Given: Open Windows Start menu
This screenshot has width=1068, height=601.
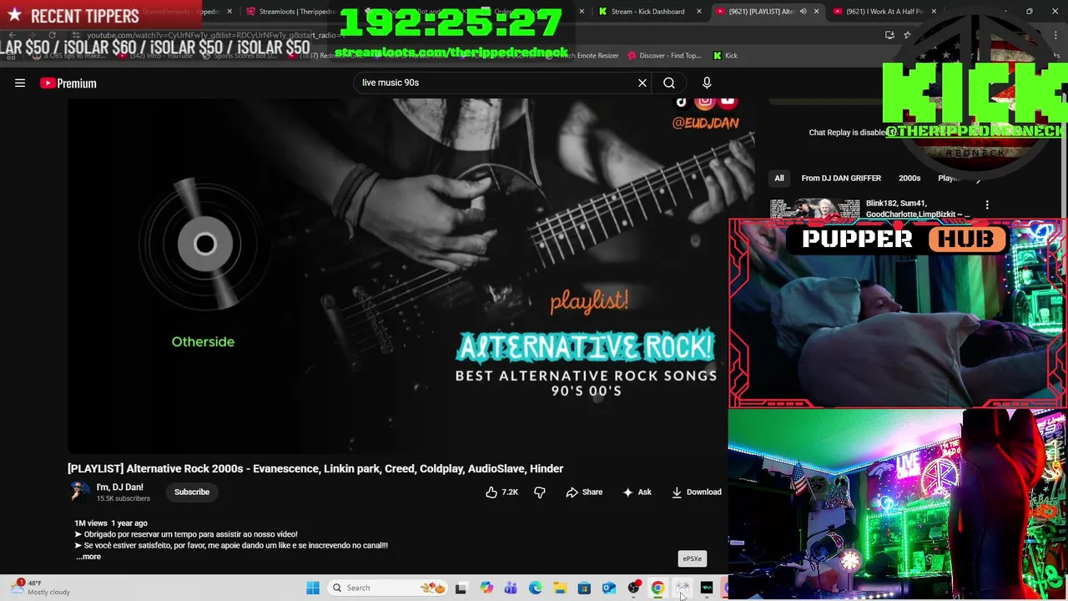Looking at the screenshot, I should coord(313,588).
